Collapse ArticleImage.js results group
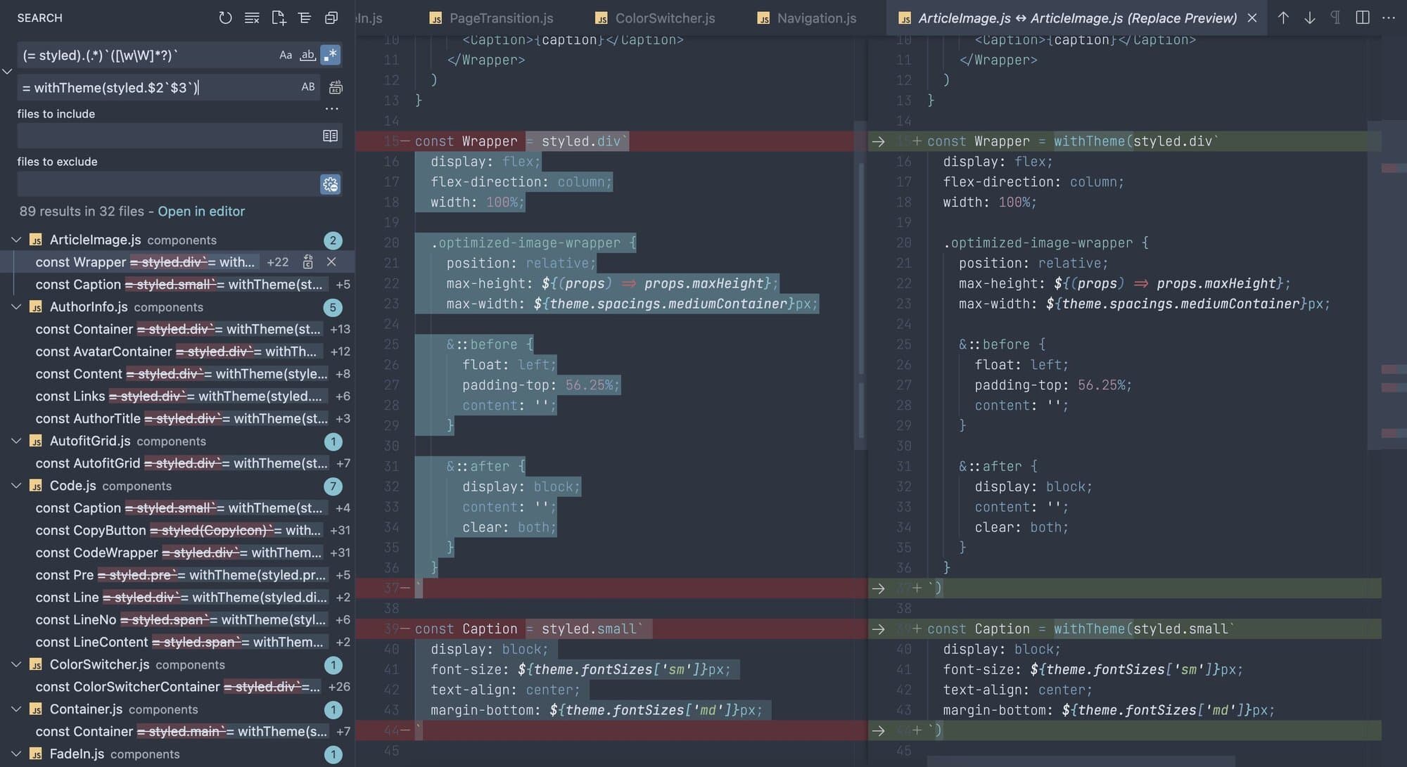 click(16, 240)
